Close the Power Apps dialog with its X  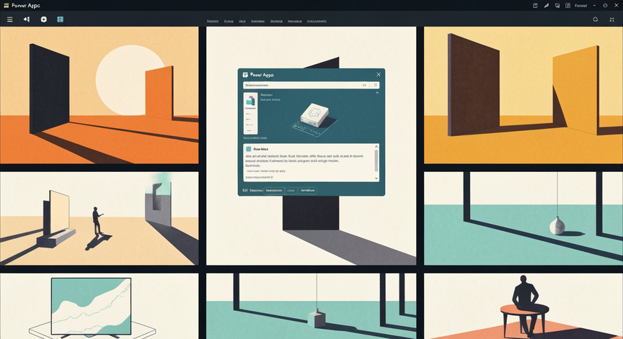point(379,75)
